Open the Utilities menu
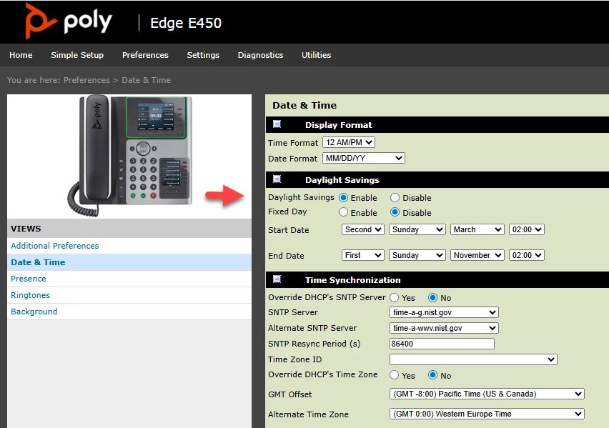 [x=316, y=55]
